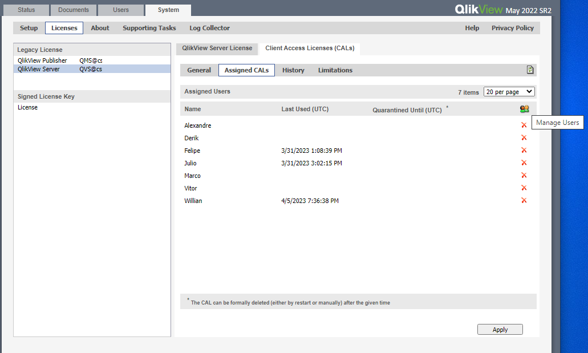Remove Felipe's assigned CAL
This screenshot has height=353, width=588.
tap(524, 150)
